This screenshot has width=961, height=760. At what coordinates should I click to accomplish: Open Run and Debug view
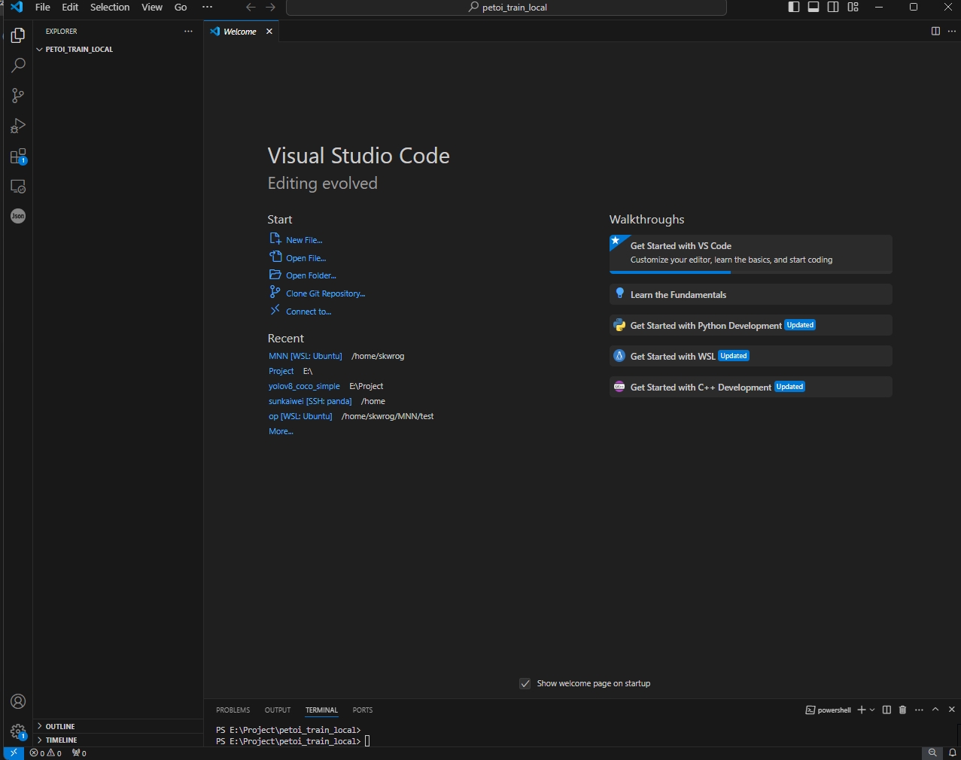(18, 126)
